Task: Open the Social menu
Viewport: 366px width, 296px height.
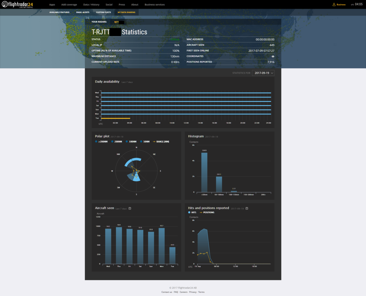Action: pyautogui.click(x=109, y=5)
